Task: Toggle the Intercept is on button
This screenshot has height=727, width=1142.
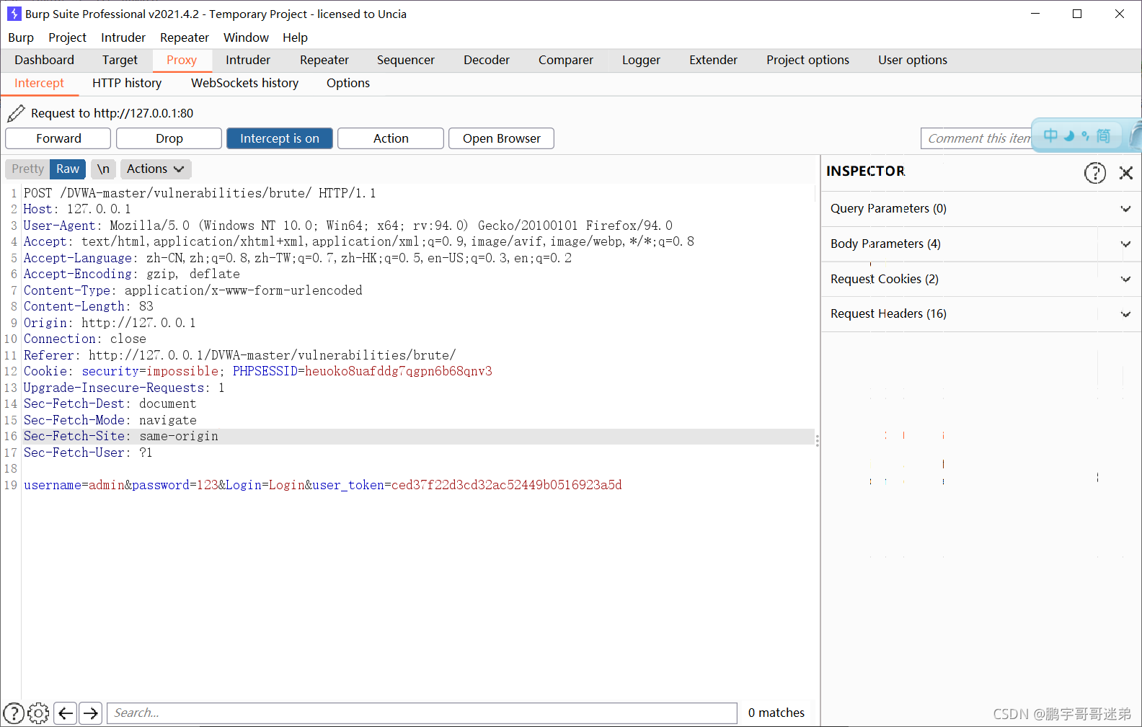Action: [x=280, y=138]
